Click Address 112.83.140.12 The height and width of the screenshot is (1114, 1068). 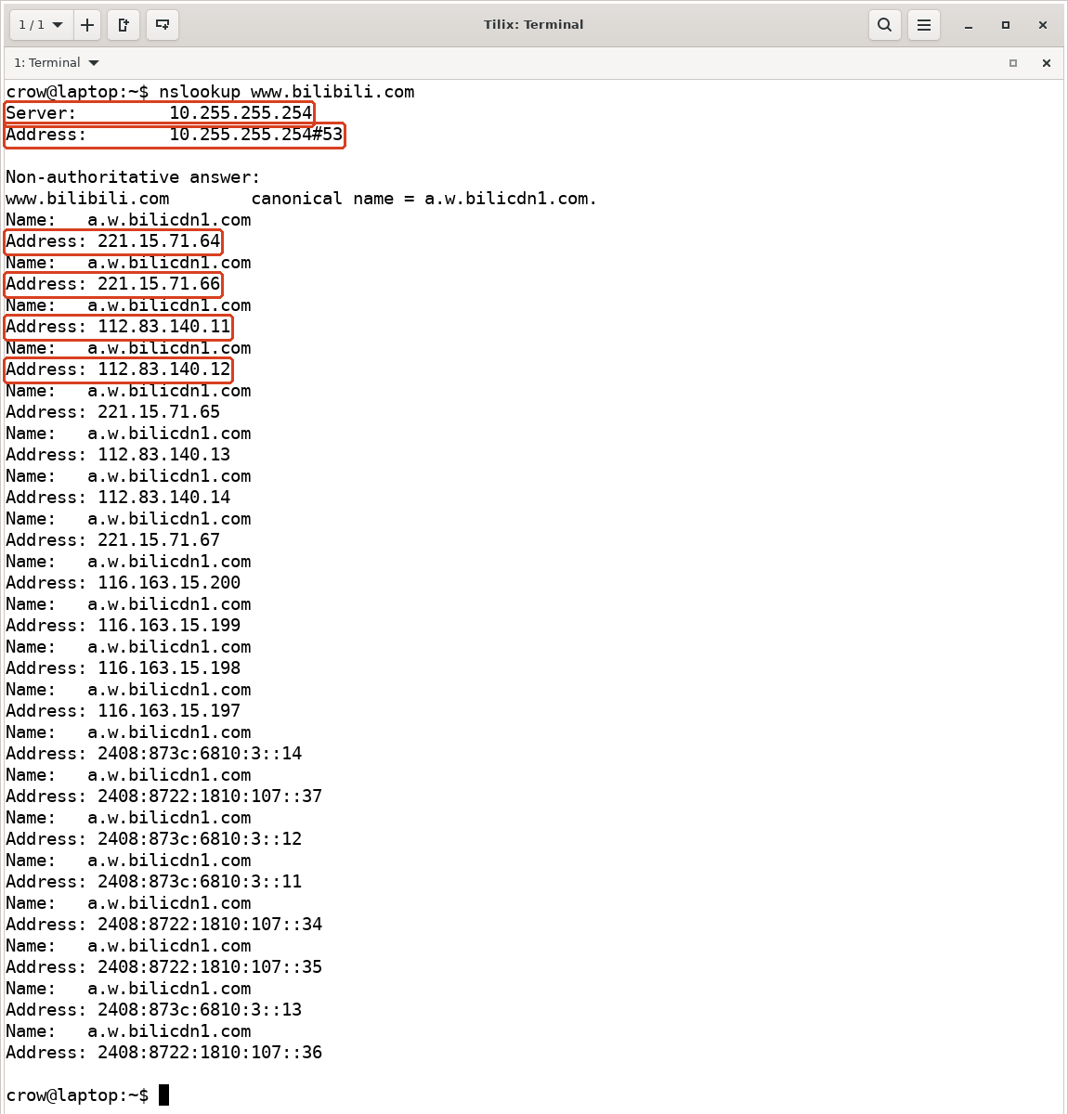(118, 369)
